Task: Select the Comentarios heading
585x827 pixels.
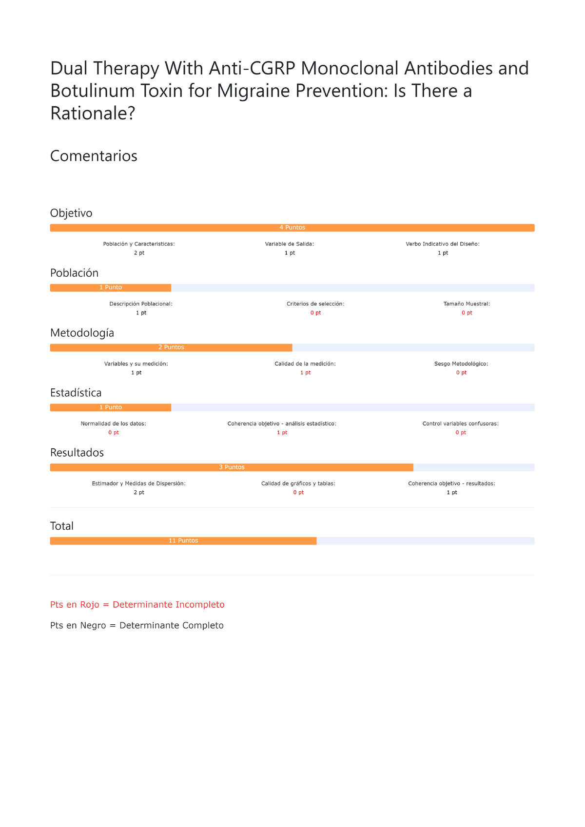Action: click(x=94, y=156)
